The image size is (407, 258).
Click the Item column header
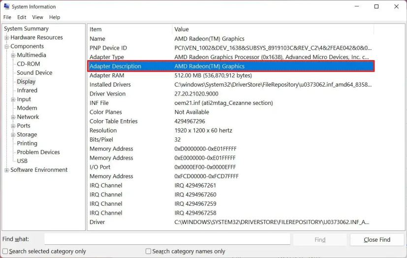pos(129,30)
